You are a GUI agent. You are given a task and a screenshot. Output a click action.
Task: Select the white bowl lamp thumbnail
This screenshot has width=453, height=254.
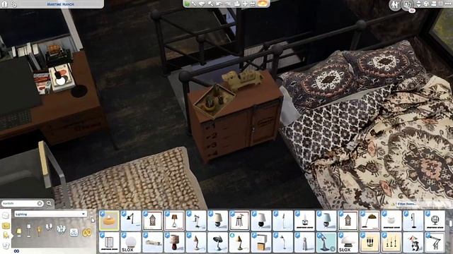(391, 221)
